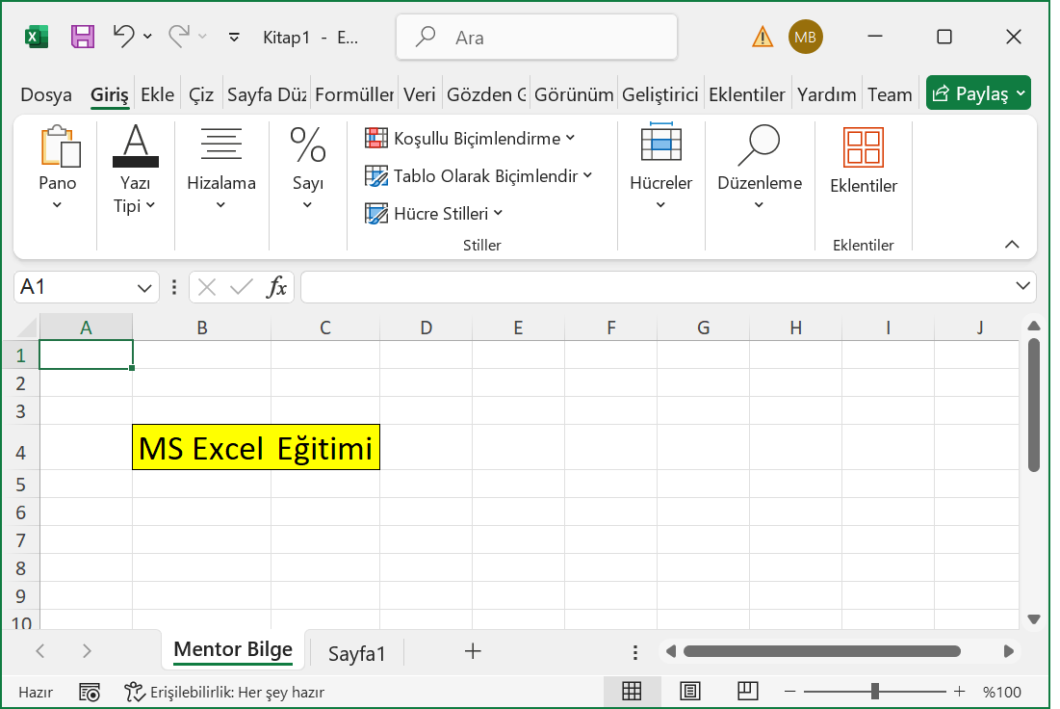Switch to Page Layout view icon

point(689,692)
